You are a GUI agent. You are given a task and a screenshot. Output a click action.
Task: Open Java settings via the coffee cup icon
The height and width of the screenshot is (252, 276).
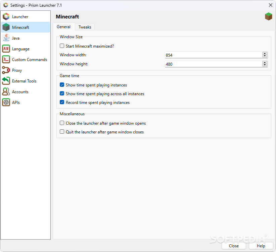[6, 38]
